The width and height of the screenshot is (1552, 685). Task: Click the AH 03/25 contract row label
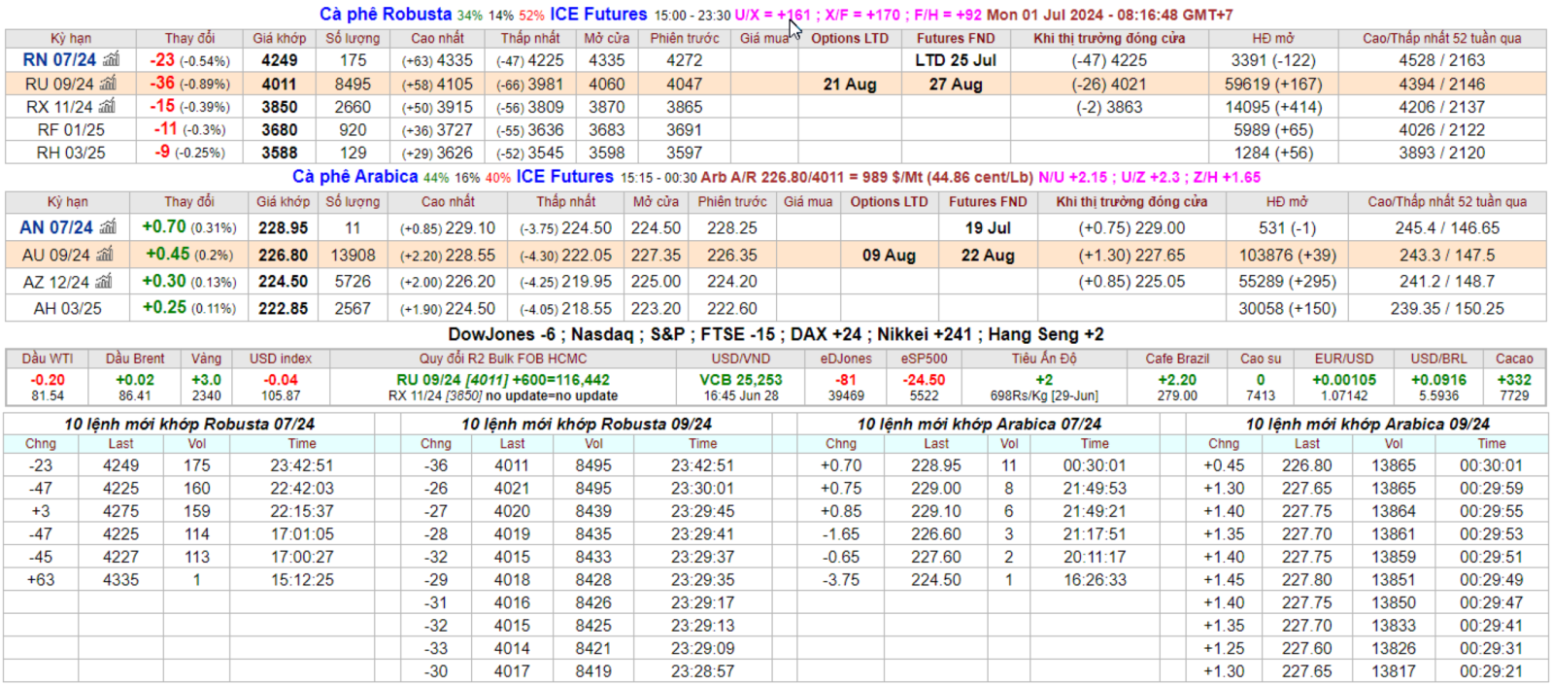pos(68,308)
